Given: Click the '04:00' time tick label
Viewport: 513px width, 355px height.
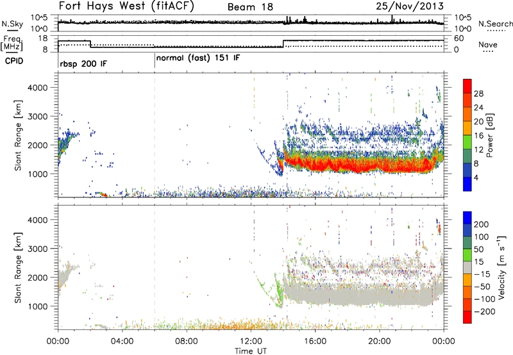Looking at the screenshot, I should 122,342.
